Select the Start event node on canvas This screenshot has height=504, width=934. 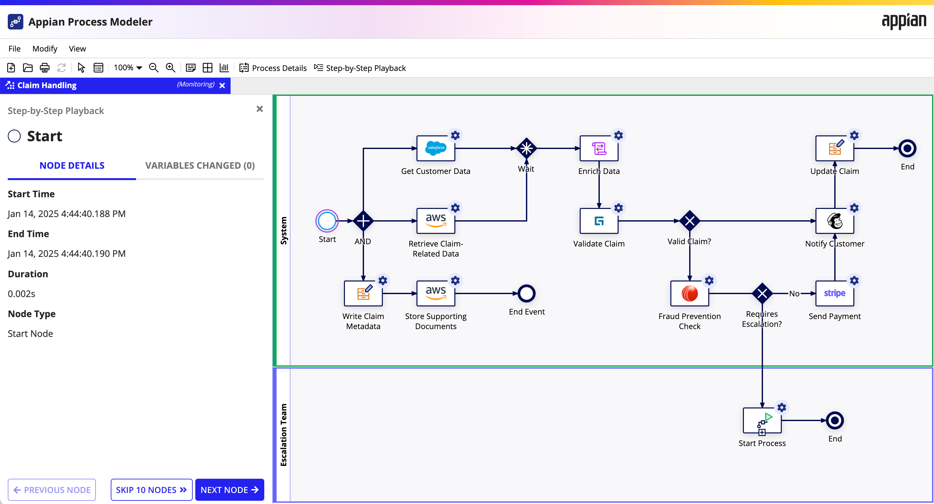tap(327, 221)
